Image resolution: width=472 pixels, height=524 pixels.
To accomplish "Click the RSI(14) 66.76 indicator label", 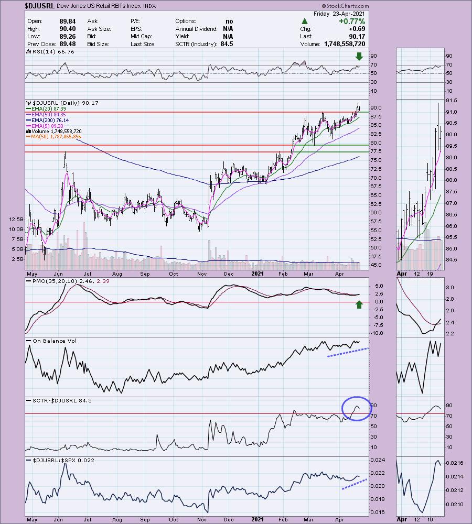I will (x=53, y=52).
